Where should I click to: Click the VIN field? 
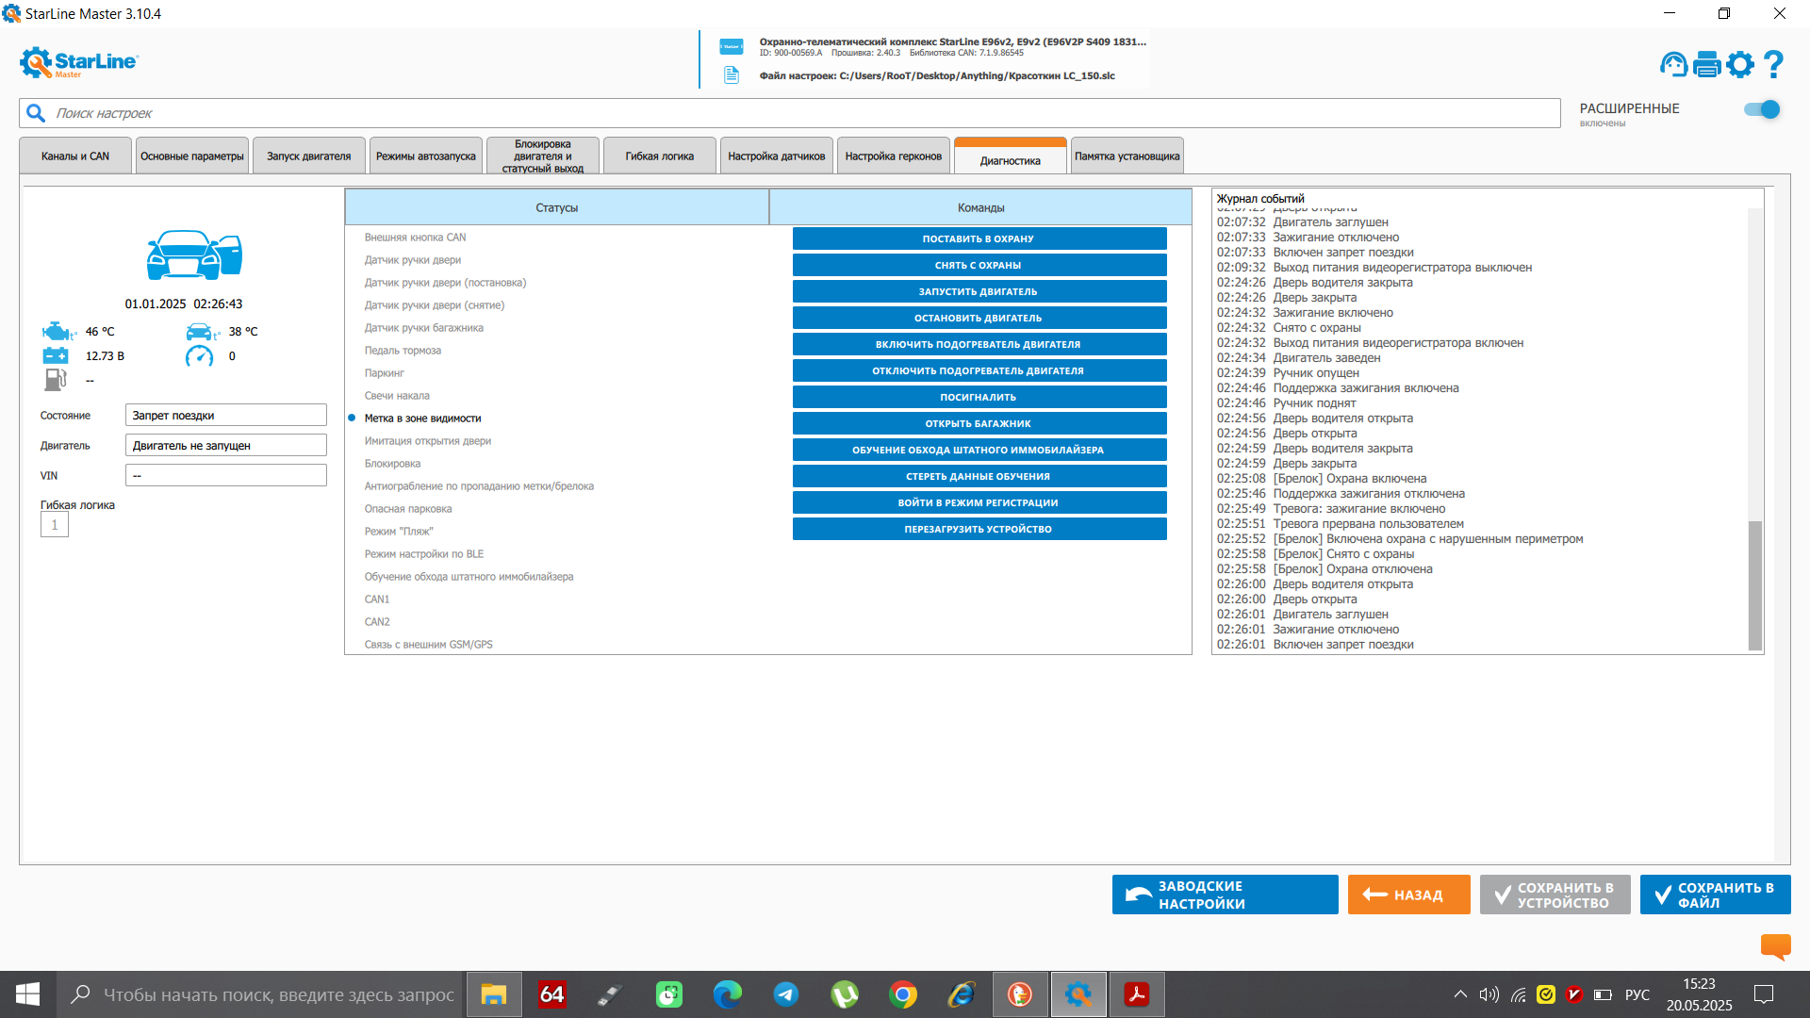click(226, 475)
